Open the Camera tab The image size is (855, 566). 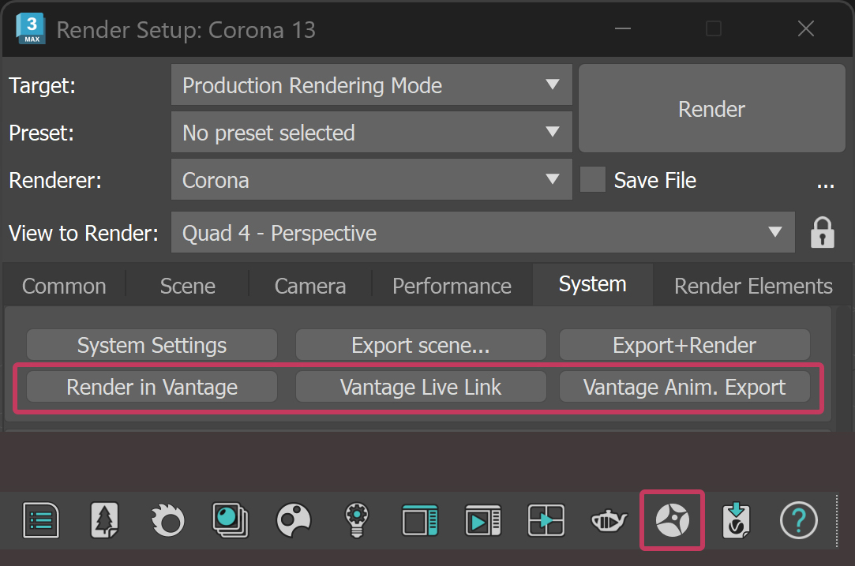[x=310, y=286]
